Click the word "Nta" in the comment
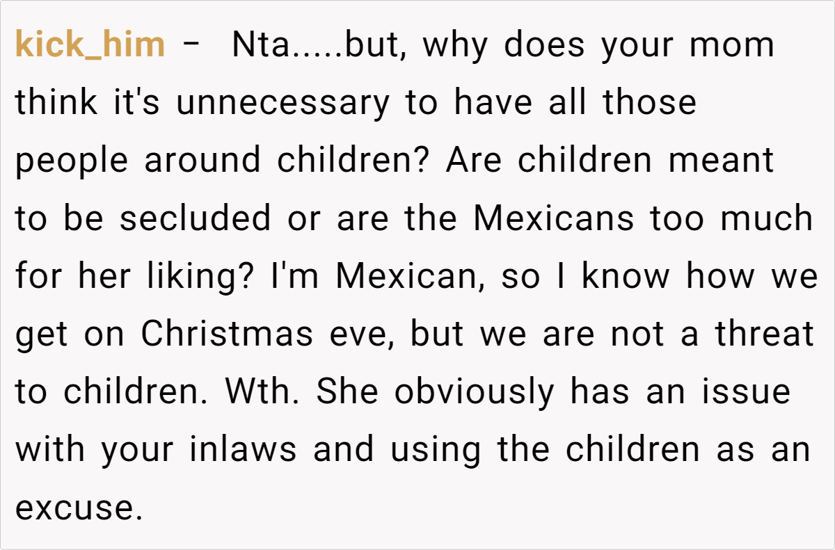 [255, 45]
